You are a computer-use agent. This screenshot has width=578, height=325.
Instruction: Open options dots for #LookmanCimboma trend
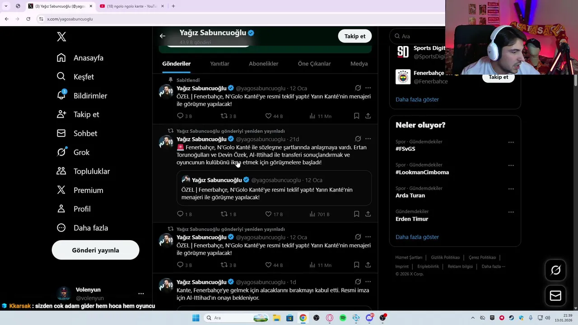(x=511, y=166)
